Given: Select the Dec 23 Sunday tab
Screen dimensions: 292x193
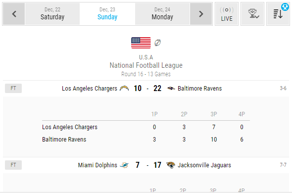Looking at the screenshot, I should (107, 14).
